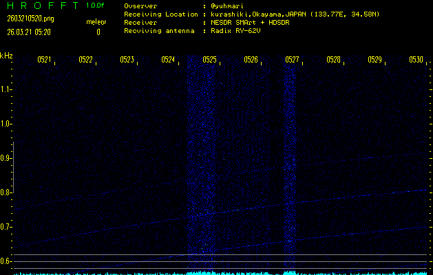Click the kurashiki, Okayama, JAPAN location text
433x275 pixels.
point(295,14)
